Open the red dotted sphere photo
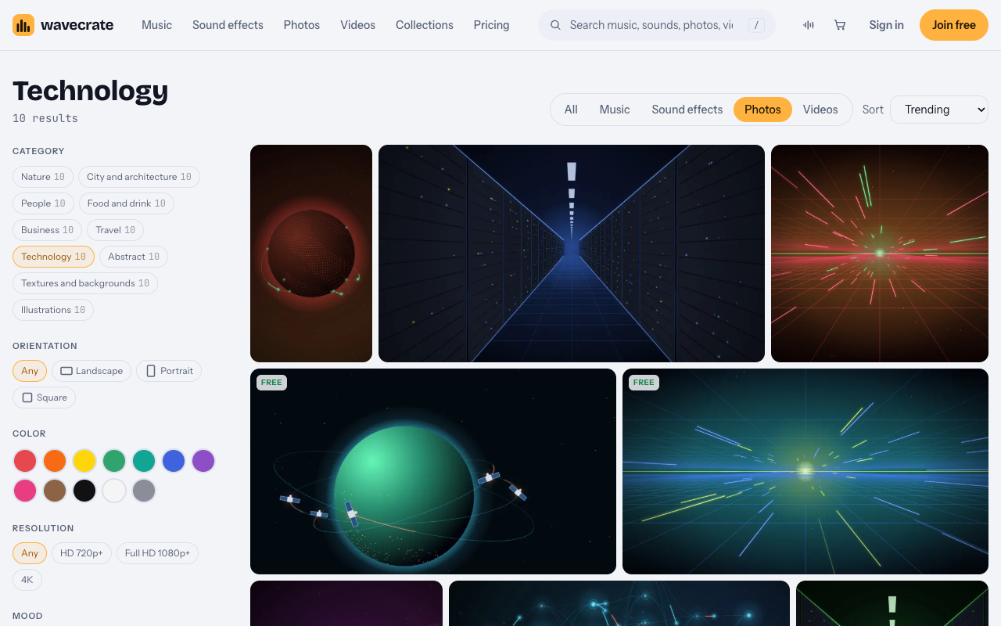The width and height of the screenshot is (1001, 626). pos(311,254)
